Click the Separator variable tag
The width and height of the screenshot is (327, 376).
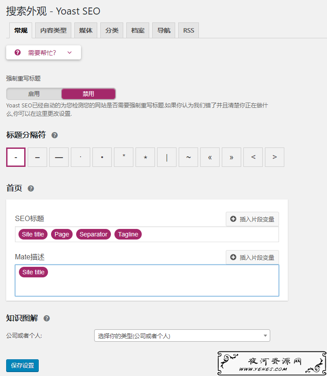[x=93, y=234]
